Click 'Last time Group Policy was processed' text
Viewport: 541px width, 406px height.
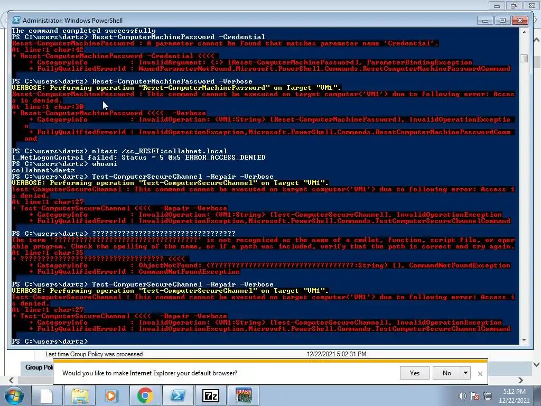click(94, 354)
